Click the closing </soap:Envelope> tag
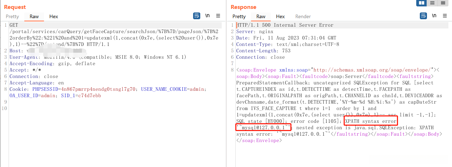 click(x=259, y=141)
